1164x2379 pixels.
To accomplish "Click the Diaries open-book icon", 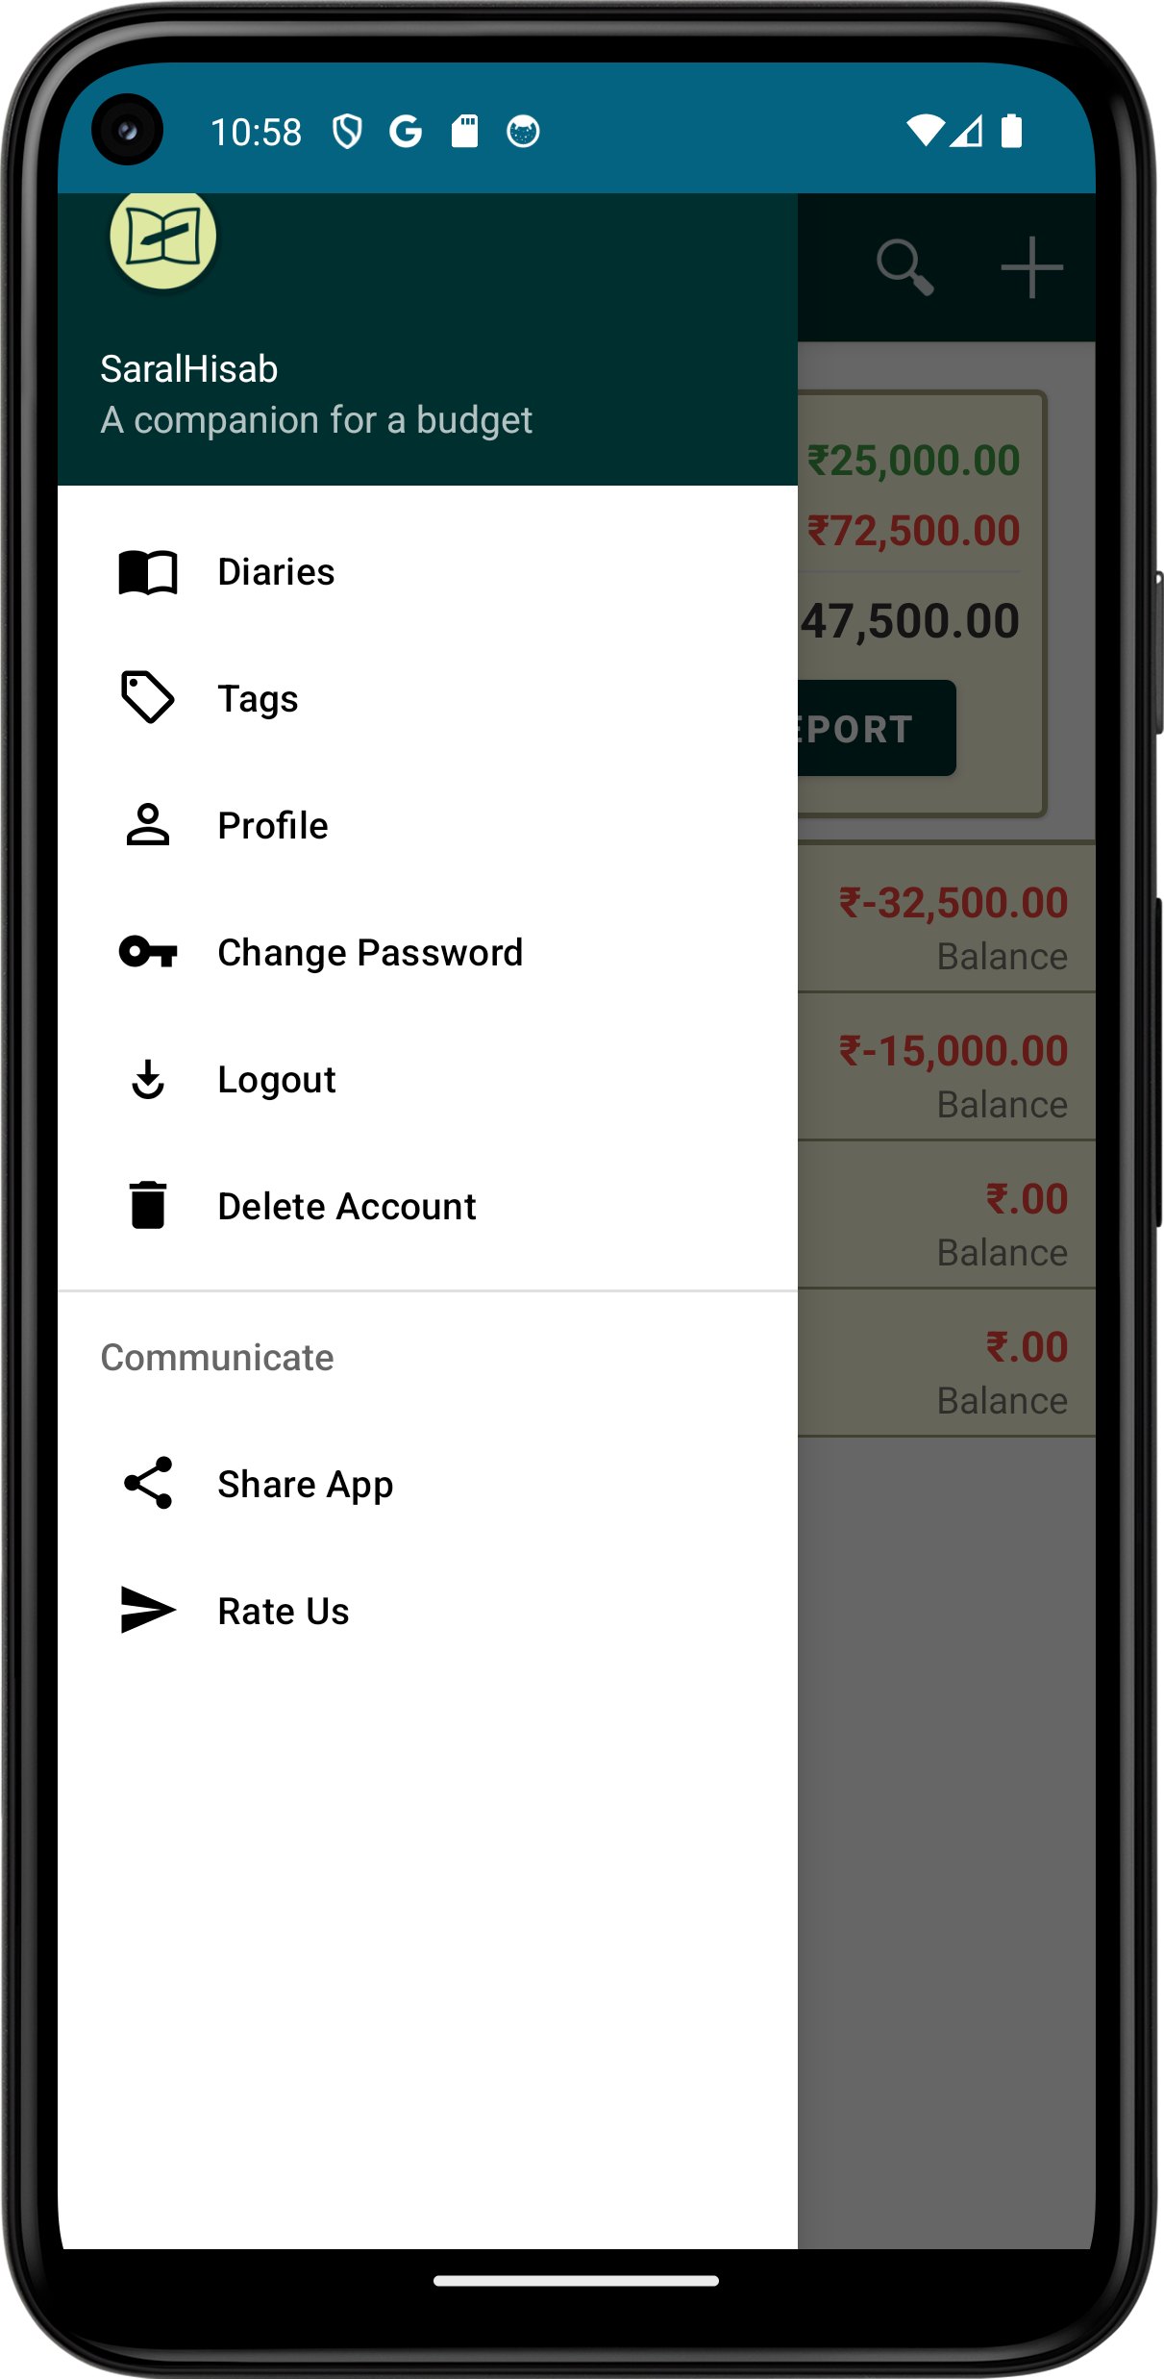I will coord(148,572).
